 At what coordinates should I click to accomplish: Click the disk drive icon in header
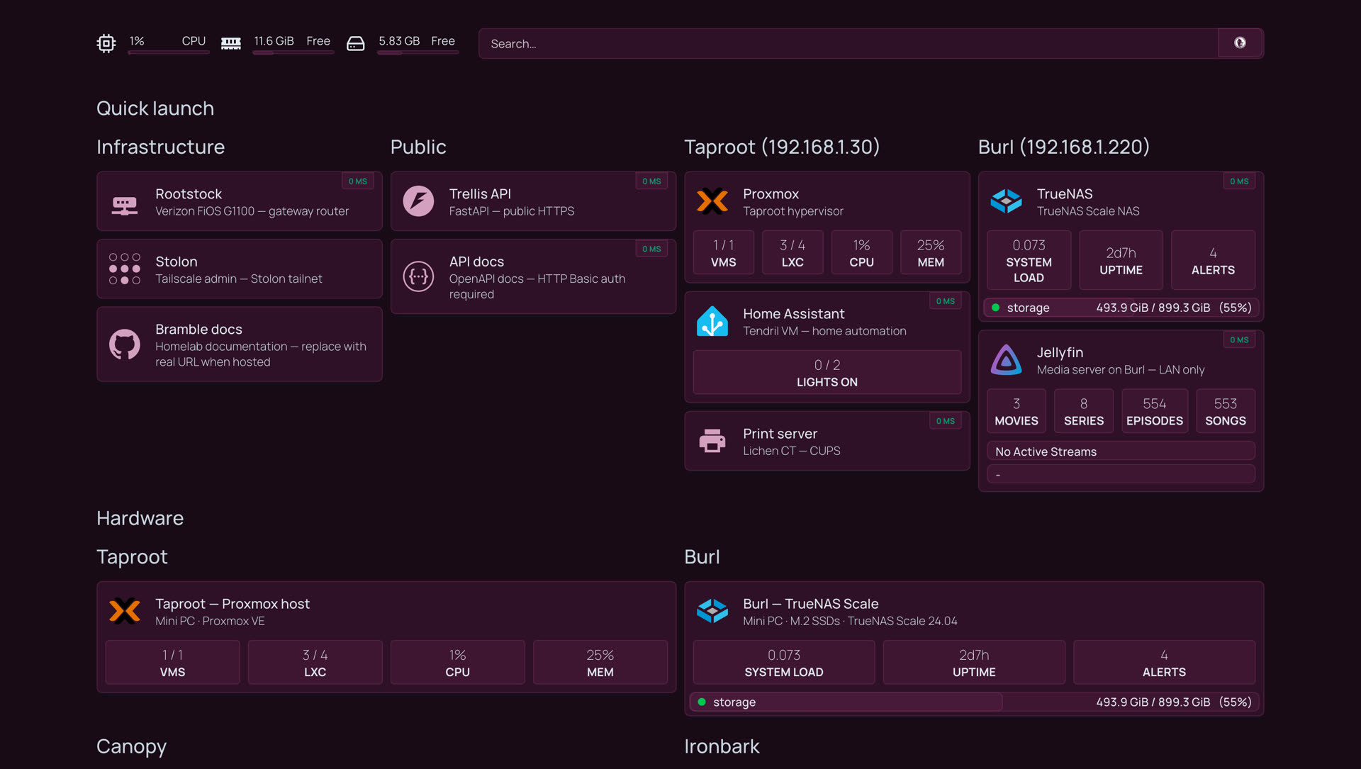coord(356,44)
